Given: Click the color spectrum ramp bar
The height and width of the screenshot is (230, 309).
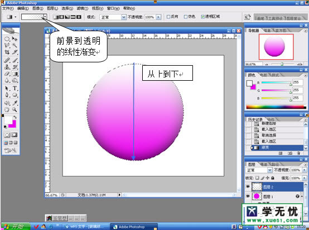Looking at the screenshot, I should (x=276, y=107).
